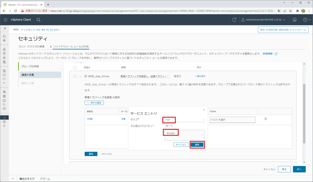Open the 1 個の例外 link
This screenshot has height=182, width=313.
pos(200,76)
